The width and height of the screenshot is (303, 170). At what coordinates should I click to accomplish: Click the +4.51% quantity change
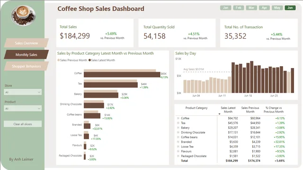point(194,34)
